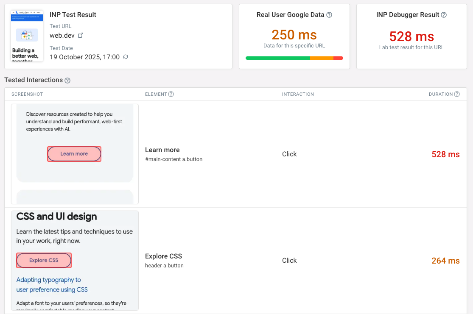Open the web.dev page thumbnail preview
The image size is (473, 314).
tap(27, 36)
